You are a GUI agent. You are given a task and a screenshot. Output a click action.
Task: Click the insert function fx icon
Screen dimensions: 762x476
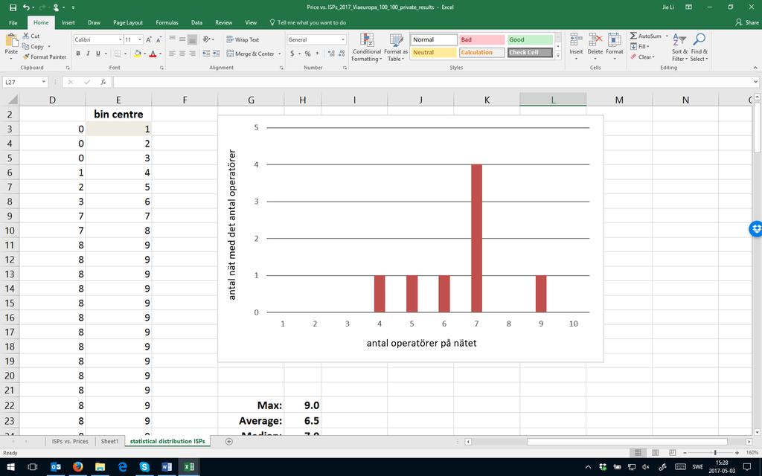103,82
